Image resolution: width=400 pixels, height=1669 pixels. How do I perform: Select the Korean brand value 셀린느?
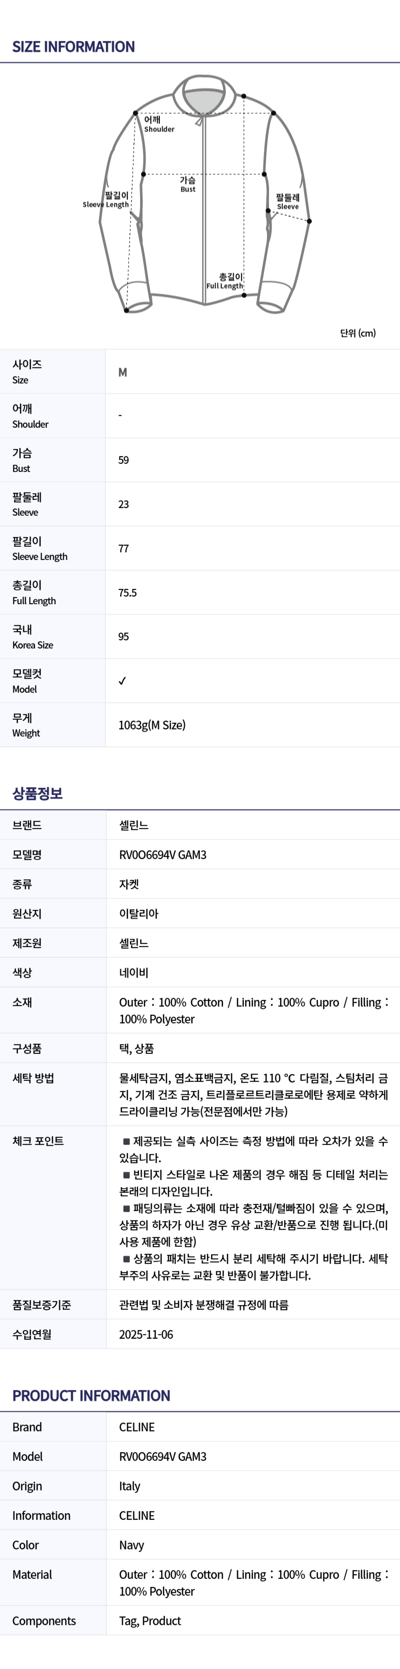134,826
